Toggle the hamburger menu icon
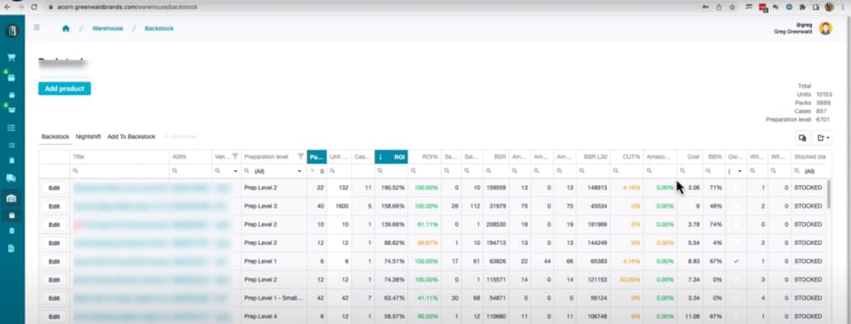 (x=37, y=28)
